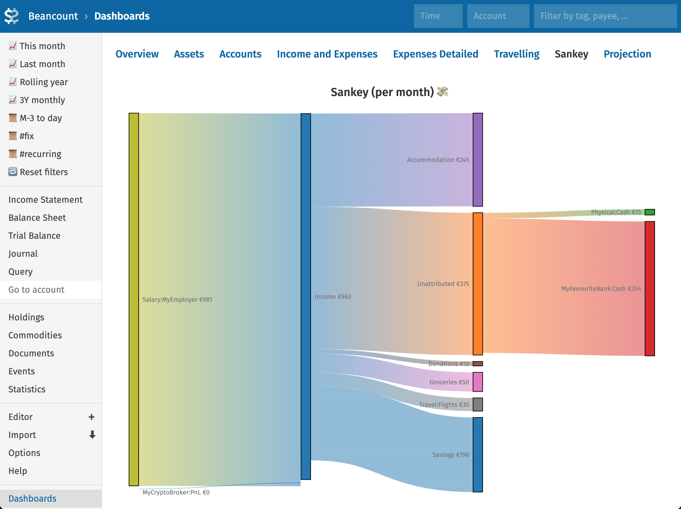The image size is (681, 509).
Task: Click the red MyFavouriteBank:Cash node bar
Action: pos(650,289)
